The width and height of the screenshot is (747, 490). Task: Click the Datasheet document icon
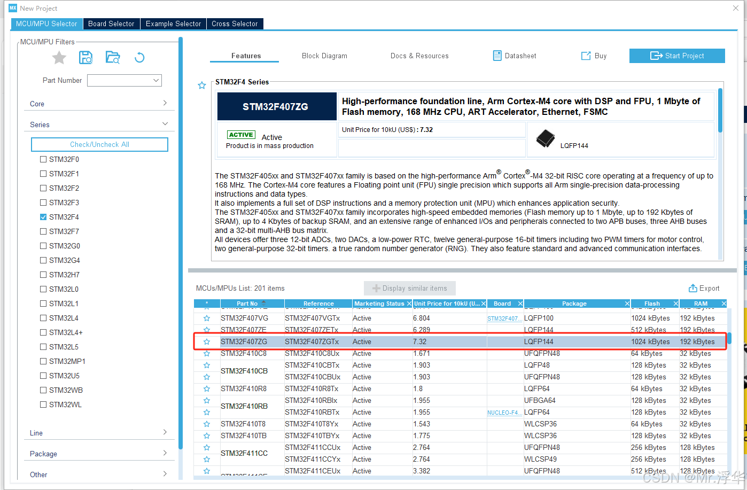(x=497, y=56)
